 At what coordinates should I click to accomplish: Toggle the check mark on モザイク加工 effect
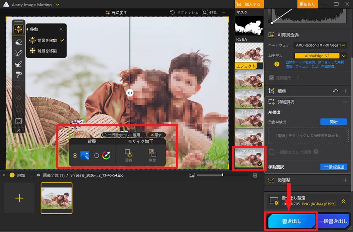point(259,164)
